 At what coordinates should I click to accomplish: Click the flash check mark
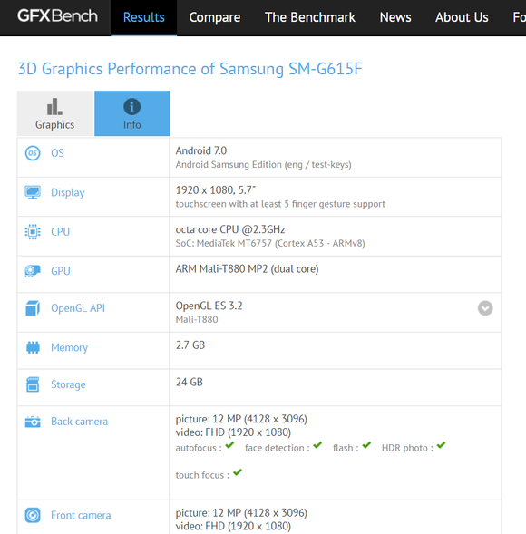point(366,445)
